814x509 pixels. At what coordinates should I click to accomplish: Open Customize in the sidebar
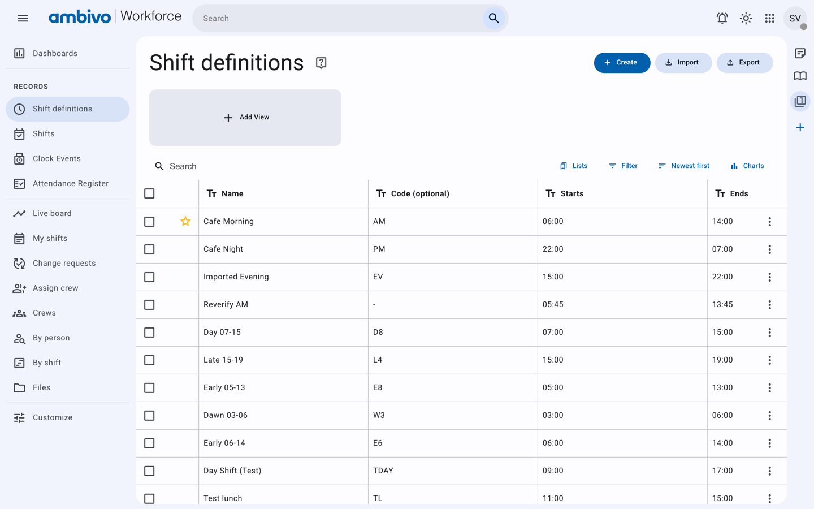tap(68, 418)
